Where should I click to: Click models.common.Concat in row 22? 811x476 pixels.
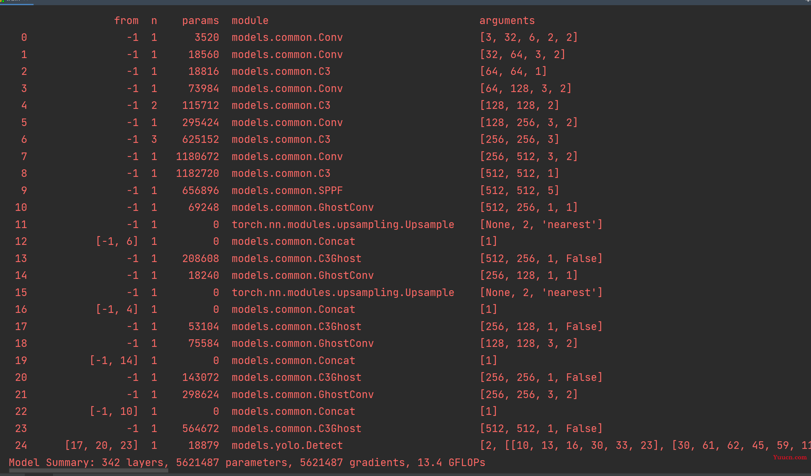tap(294, 411)
